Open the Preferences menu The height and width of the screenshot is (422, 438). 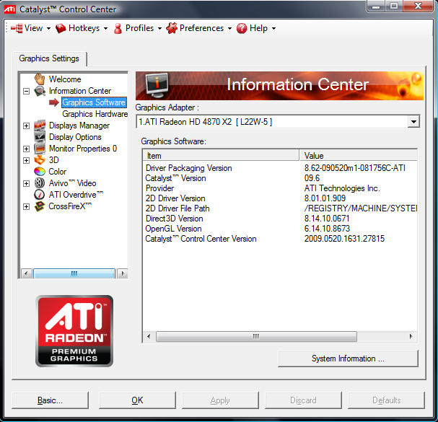[199, 28]
